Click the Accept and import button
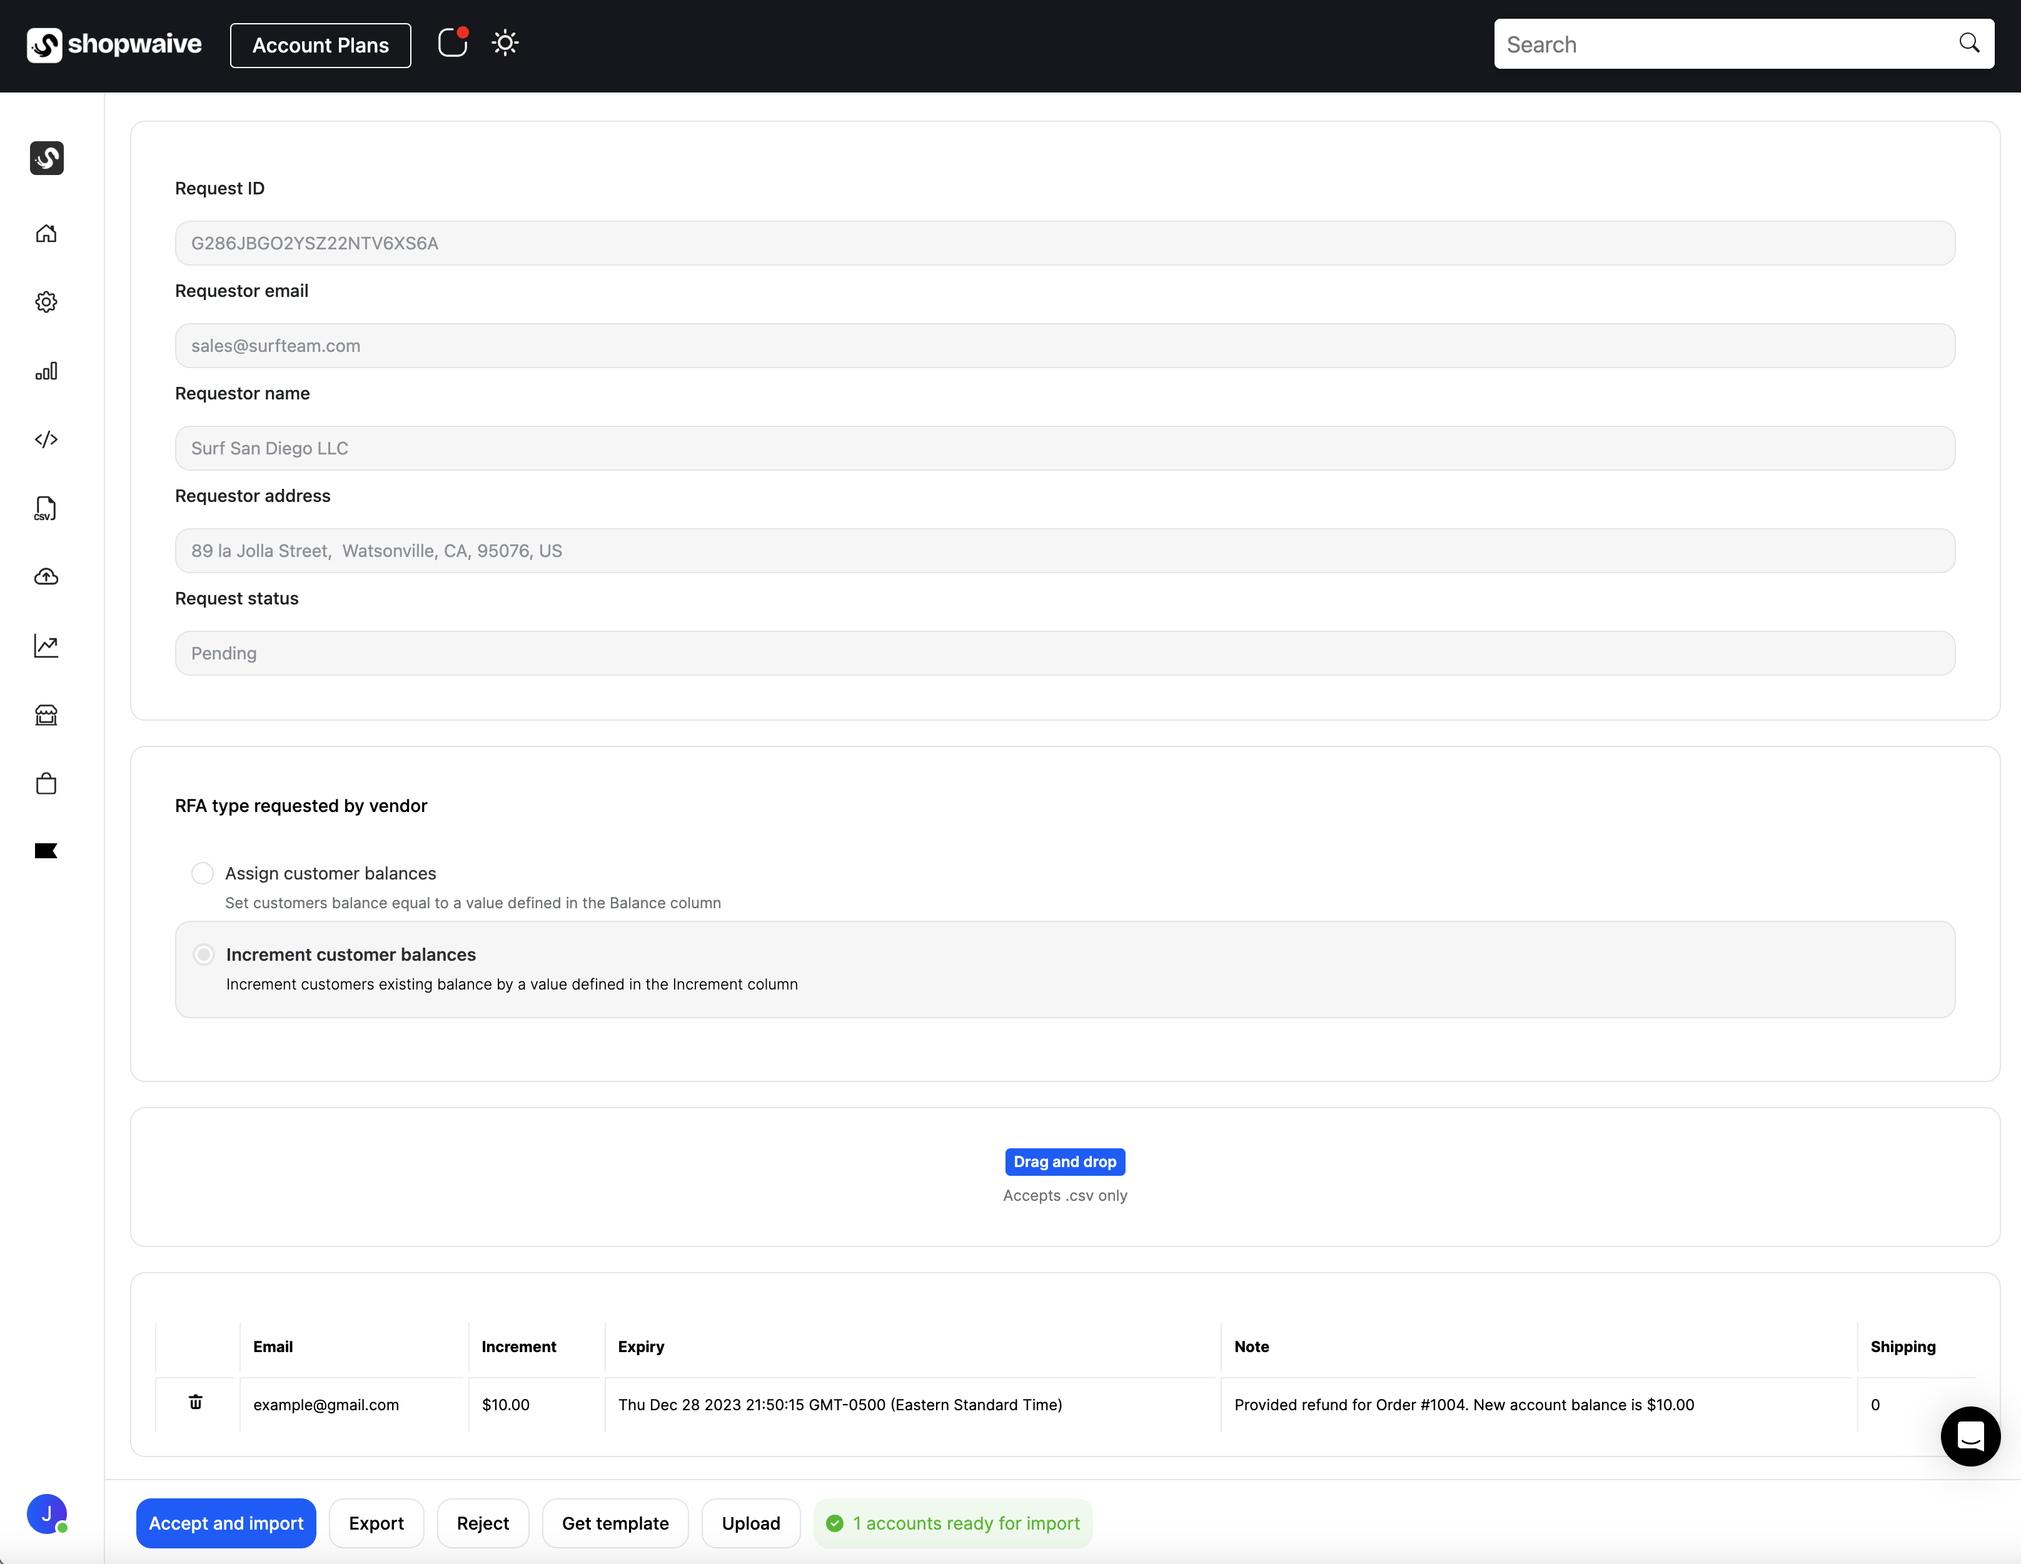This screenshot has height=1564, width=2021. 226,1522
